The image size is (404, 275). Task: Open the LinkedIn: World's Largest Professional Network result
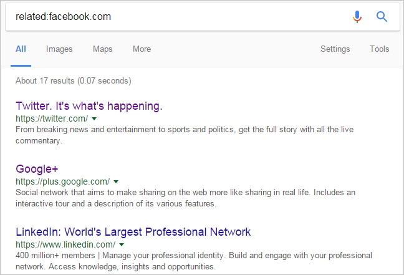tap(133, 232)
